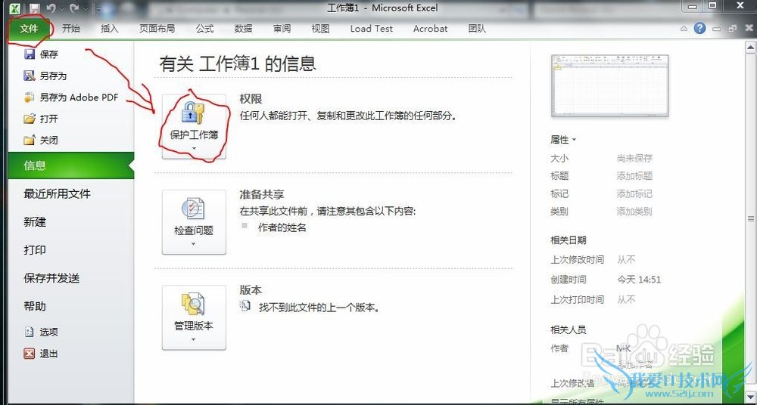Open the 数据 ribbon tab

coord(243,29)
